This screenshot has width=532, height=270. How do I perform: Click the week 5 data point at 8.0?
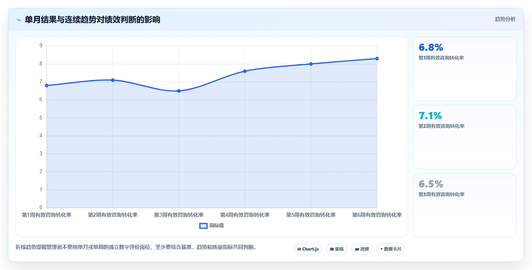311,64
